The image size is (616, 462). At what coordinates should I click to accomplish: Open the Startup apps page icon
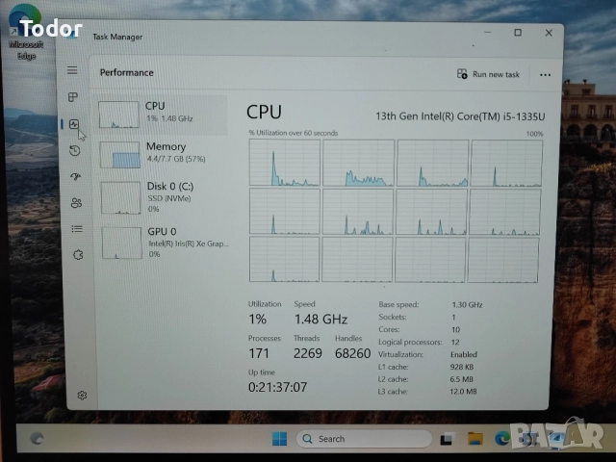pos(75,176)
